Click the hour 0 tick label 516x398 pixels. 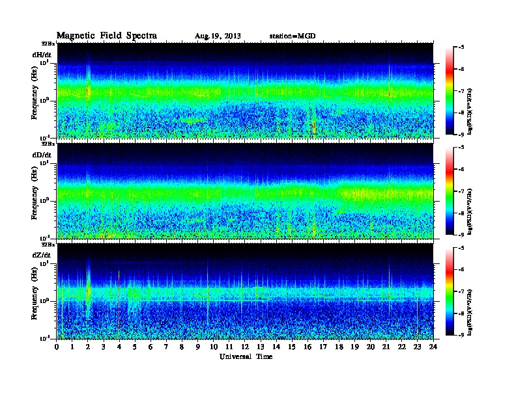coord(57,347)
